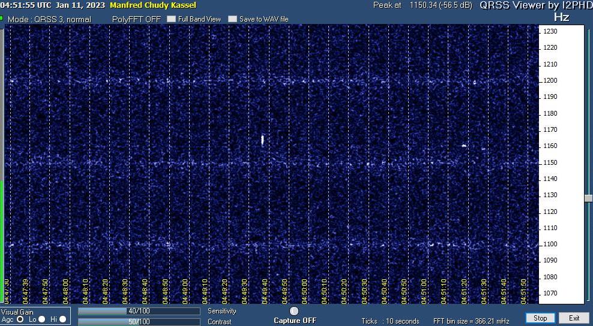Select the Lo visual gain radio button
The image size is (593, 326).
(x=41, y=319)
